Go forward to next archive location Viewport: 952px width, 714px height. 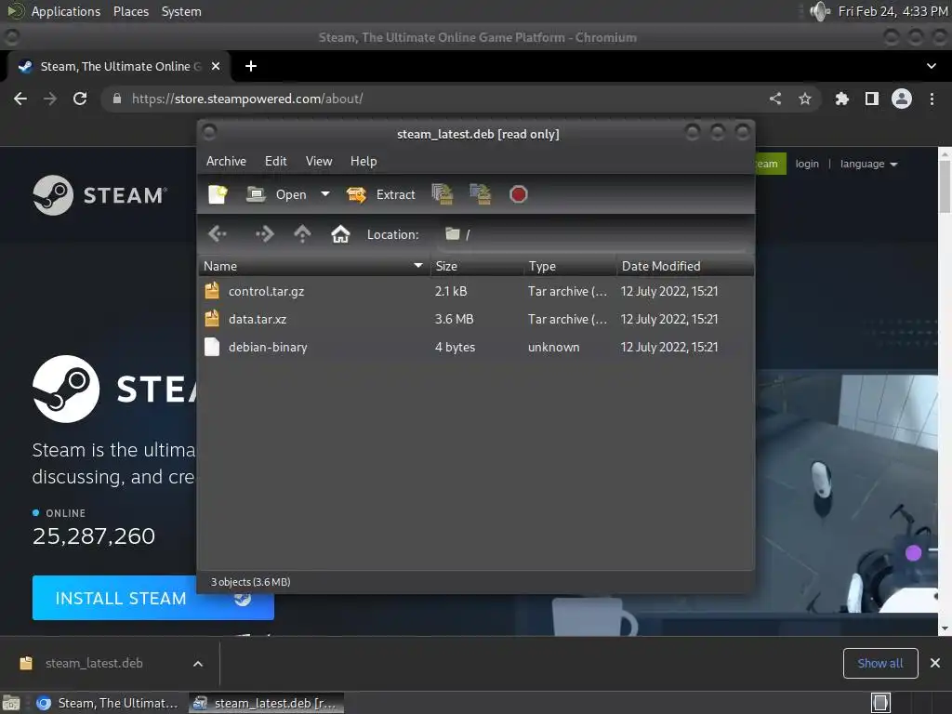[264, 233]
